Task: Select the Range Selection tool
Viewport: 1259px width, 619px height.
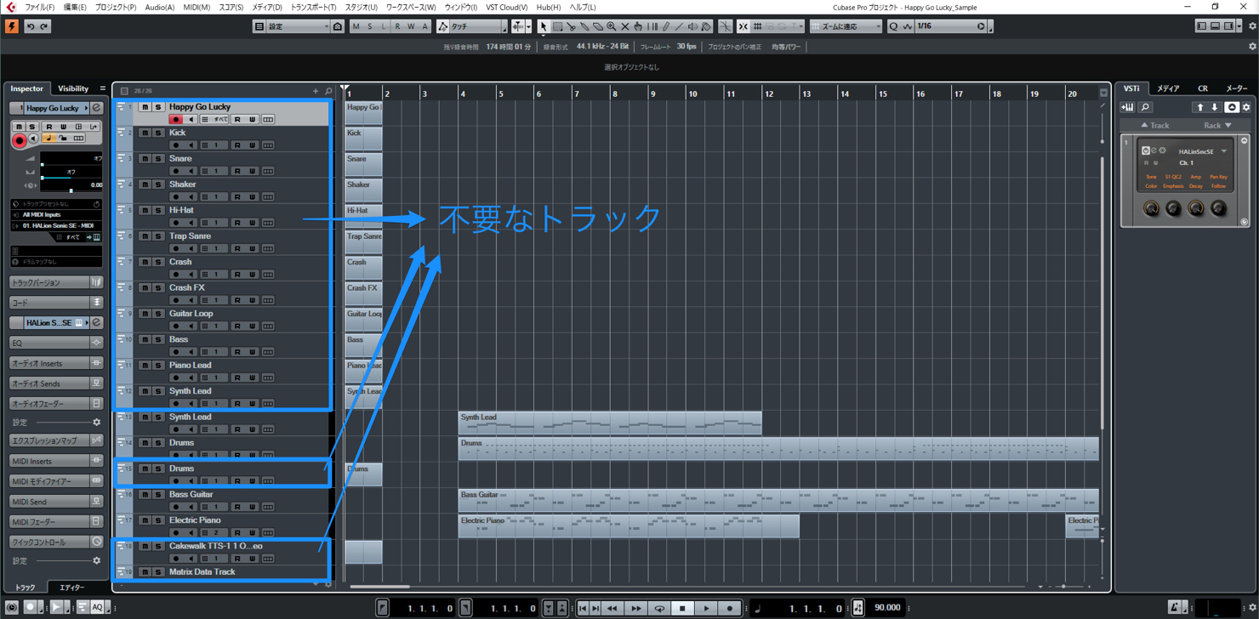Action: [x=557, y=26]
